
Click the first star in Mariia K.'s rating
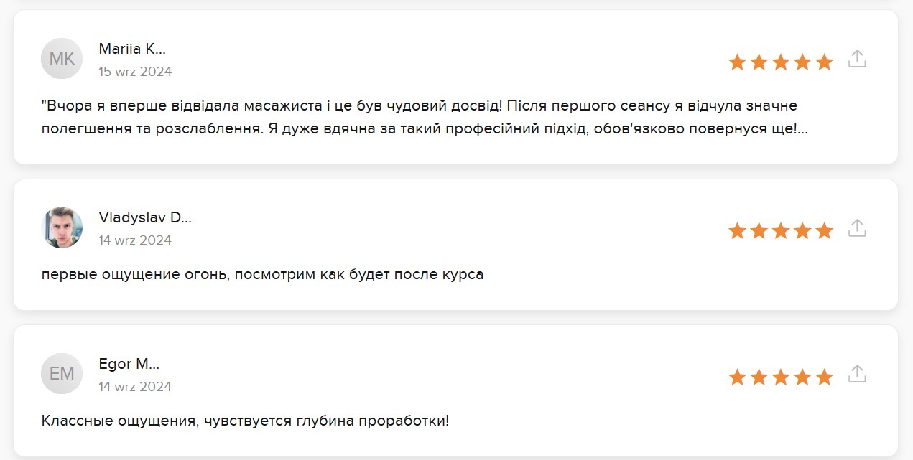point(737,62)
